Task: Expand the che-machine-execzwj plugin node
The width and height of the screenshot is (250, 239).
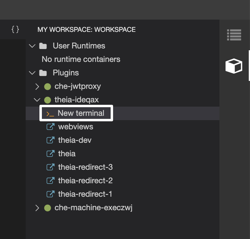Action: coord(37,207)
